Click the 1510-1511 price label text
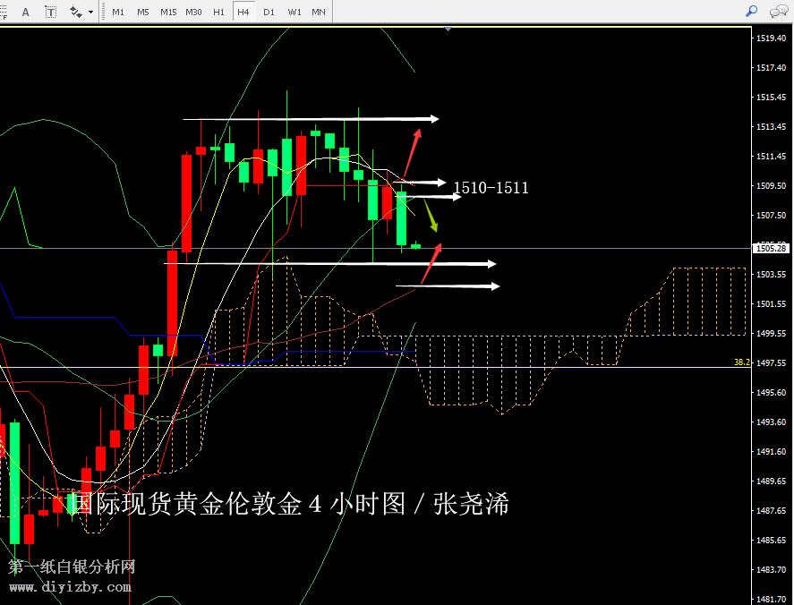The image size is (794, 605). (x=491, y=188)
